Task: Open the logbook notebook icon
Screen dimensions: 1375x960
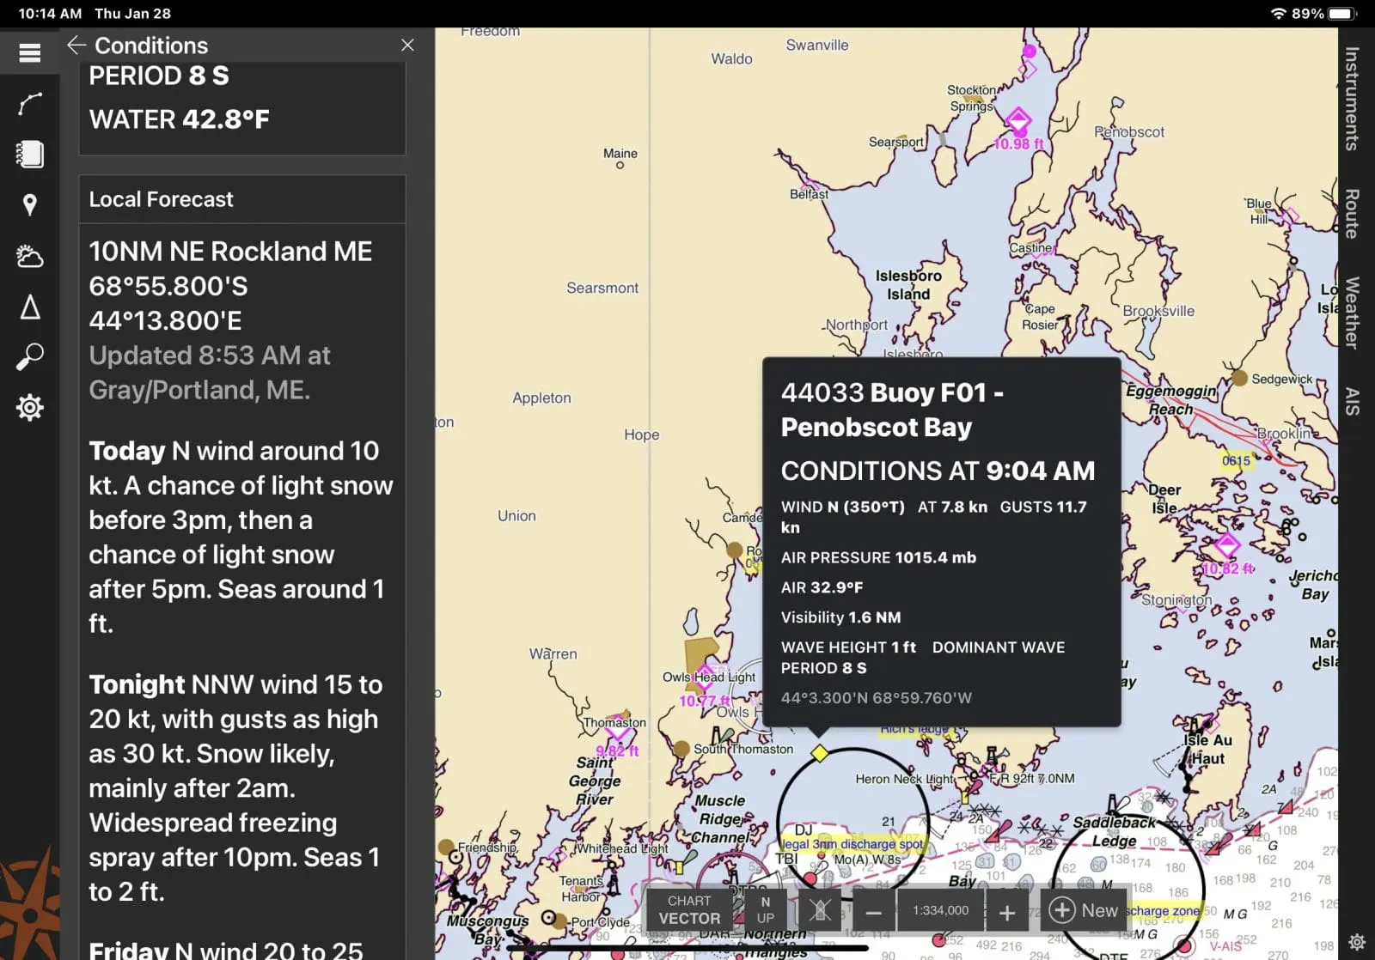Action: point(30,155)
